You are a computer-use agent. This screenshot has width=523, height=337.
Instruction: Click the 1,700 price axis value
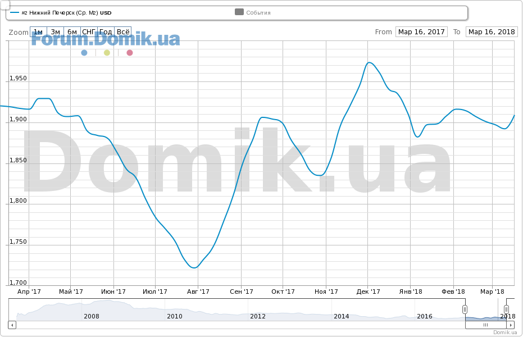[x=18, y=283]
